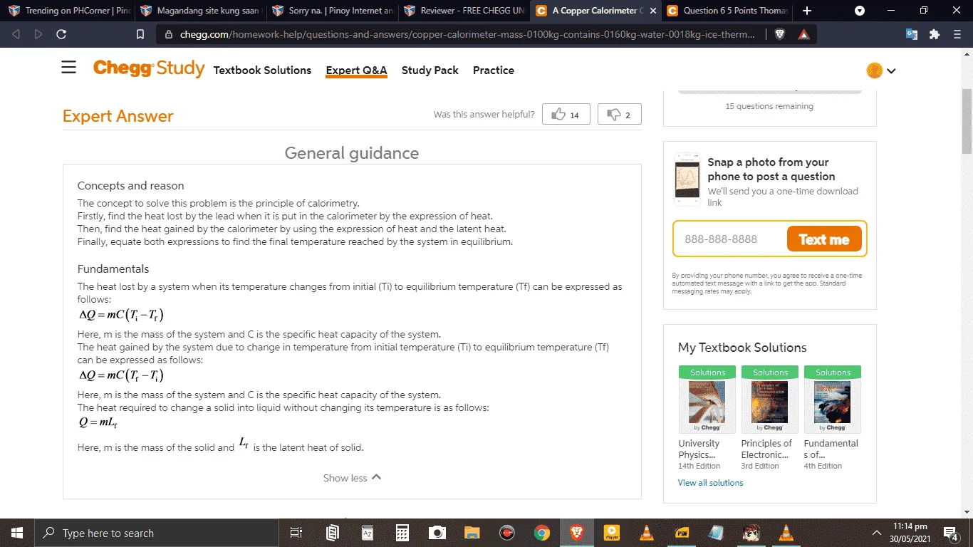Show hidden system tray icons
The width and height of the screenshot is (973, 547).
click(877, 533)
